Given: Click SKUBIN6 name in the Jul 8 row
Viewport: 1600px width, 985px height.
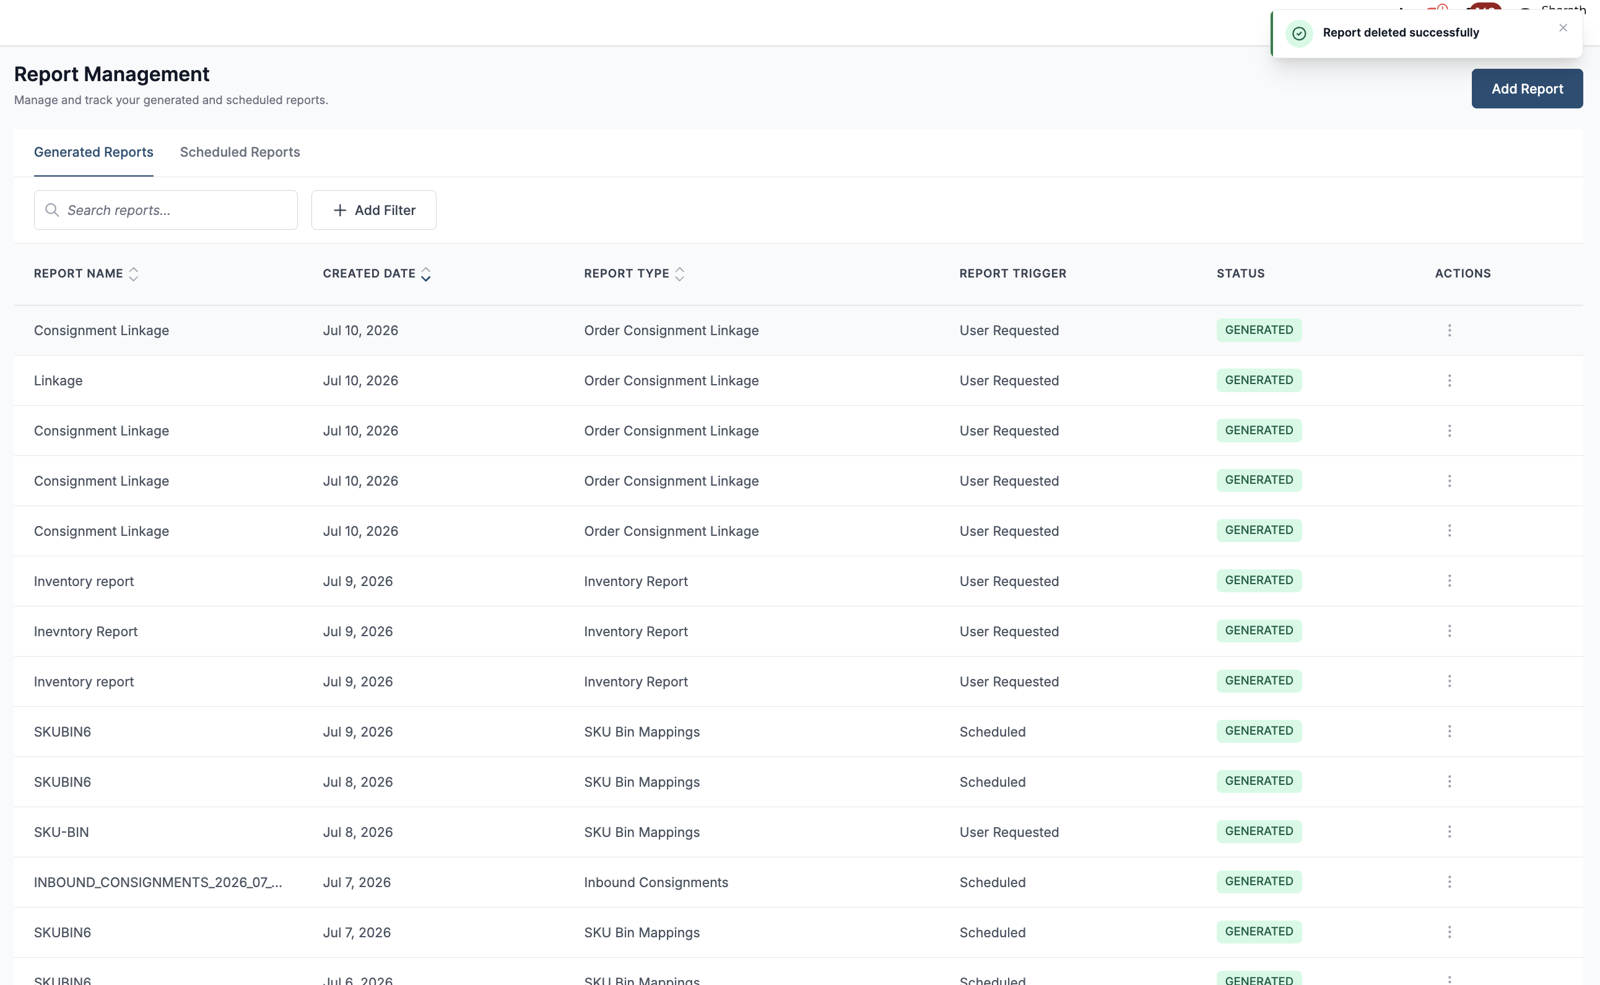Looking at the screenshot, I should click(x=62, y=782).
